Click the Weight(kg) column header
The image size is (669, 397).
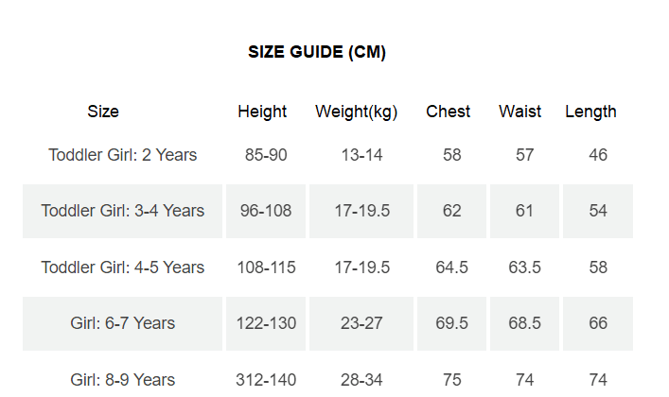point(356,112)
